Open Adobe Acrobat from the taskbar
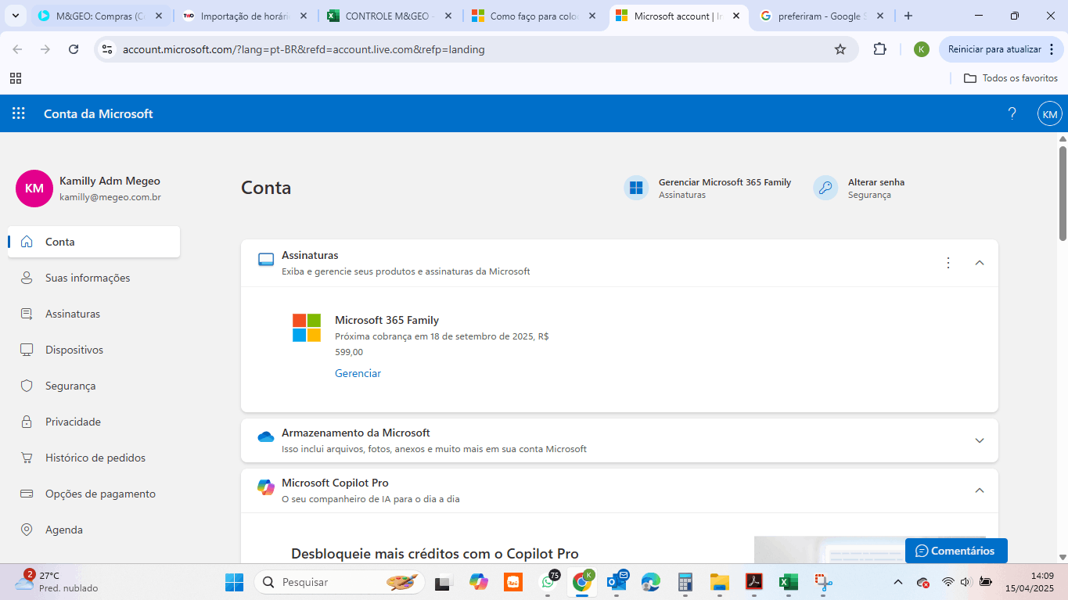This screenshot has width=1068, height=600. click(x=753, y=582)
